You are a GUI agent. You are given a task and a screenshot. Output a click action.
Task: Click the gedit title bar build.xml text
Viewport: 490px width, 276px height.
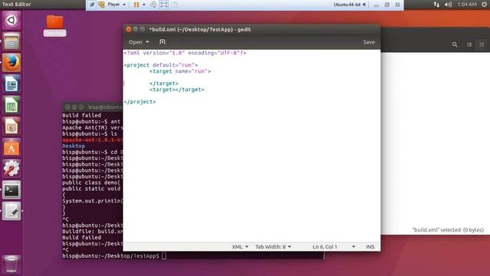200,29
